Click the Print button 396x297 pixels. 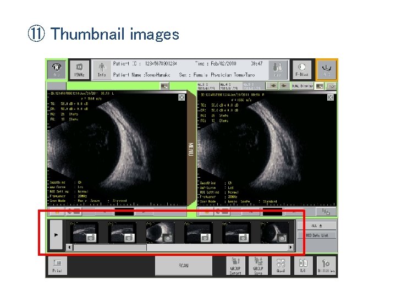pyautogui.click(x=57, y=266)
